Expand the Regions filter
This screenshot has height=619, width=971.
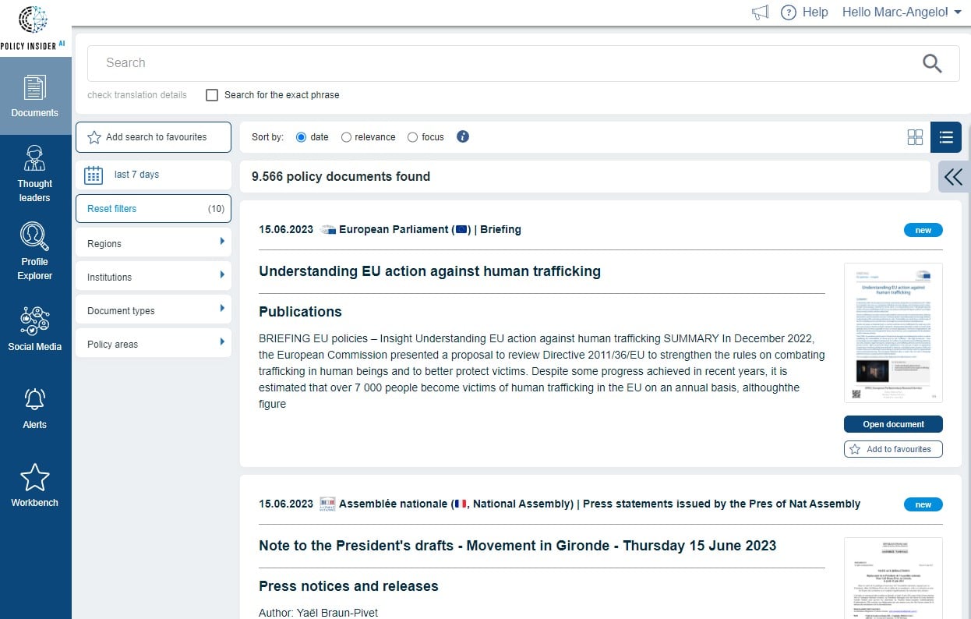click(153, 243)
